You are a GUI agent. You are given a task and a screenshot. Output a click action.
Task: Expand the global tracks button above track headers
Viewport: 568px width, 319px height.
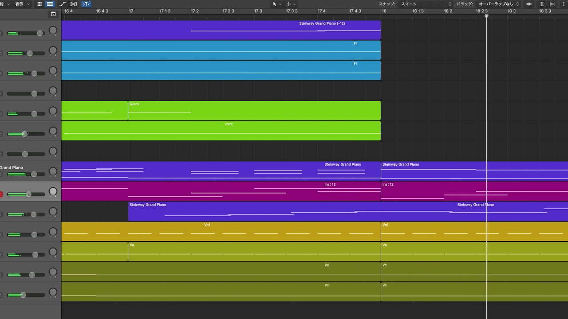coord(53,14)
